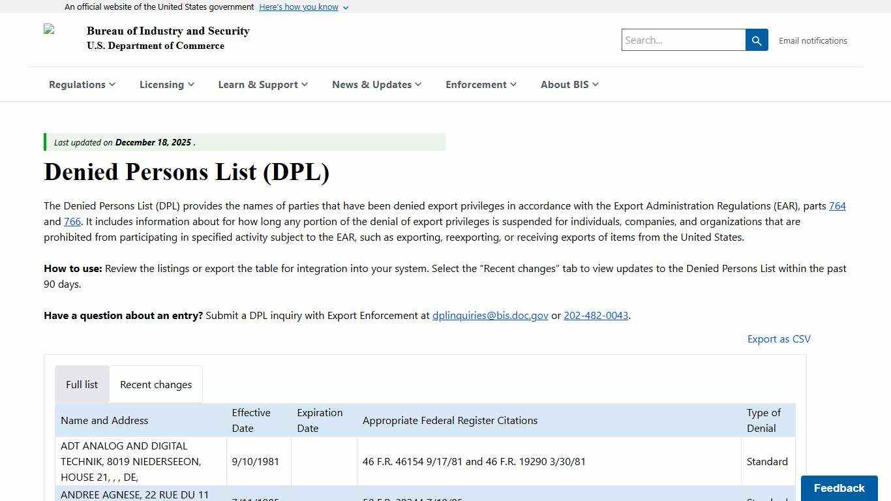The height and width of the screenshot is (501, 891).
Task: Email dplinquiries@bis.doc.gov via the link
Action: tap(490, 315)
